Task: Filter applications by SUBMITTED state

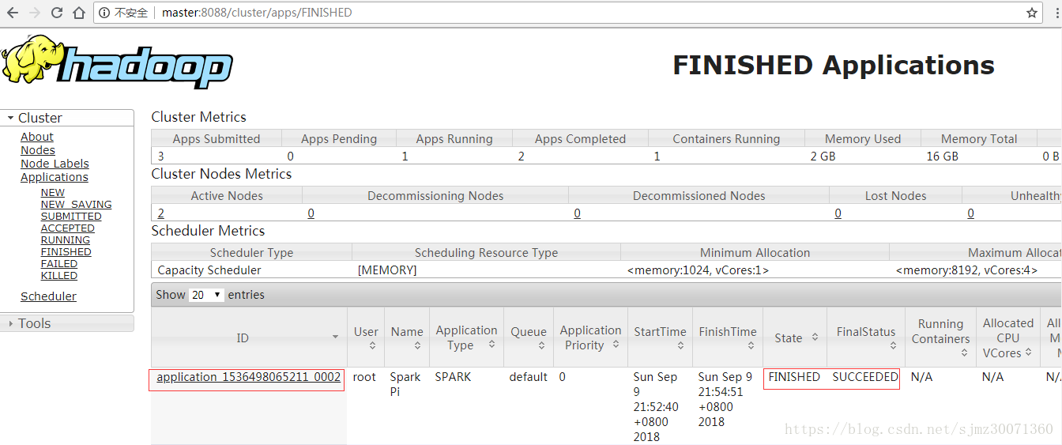Action: coord(71,216)
